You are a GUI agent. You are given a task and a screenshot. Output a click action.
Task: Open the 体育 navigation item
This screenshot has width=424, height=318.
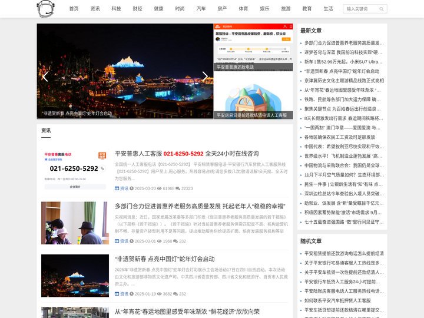point(243,9)
